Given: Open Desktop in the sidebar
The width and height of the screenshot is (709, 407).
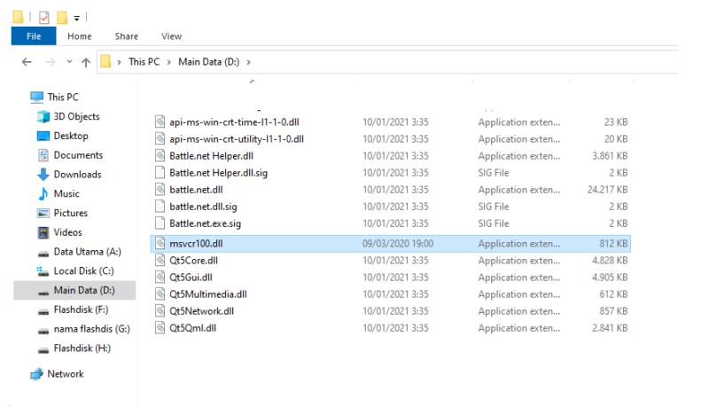Looking at the screenshot, I should pos(71,136).
